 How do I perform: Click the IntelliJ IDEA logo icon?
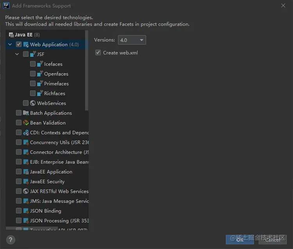coord(6,5)
